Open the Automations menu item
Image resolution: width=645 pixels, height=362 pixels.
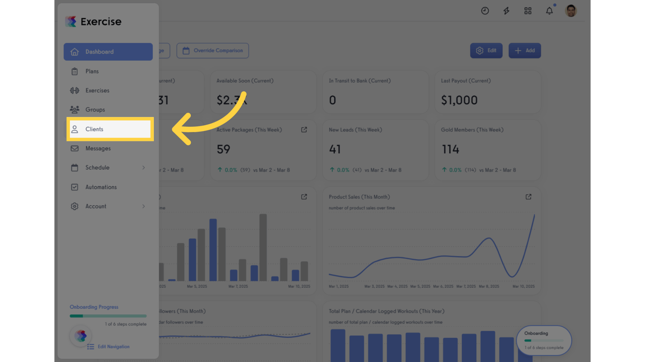[108, 187]
